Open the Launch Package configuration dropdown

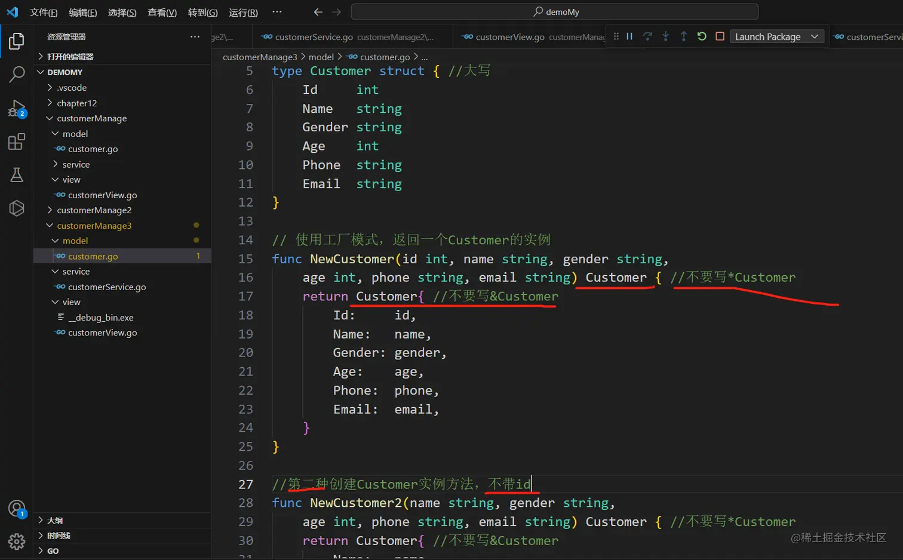776,36
